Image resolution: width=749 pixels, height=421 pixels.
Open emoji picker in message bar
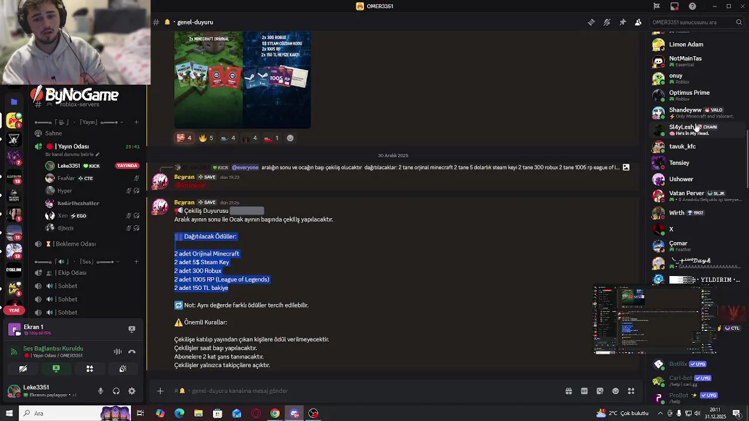[x=616, y=391]
